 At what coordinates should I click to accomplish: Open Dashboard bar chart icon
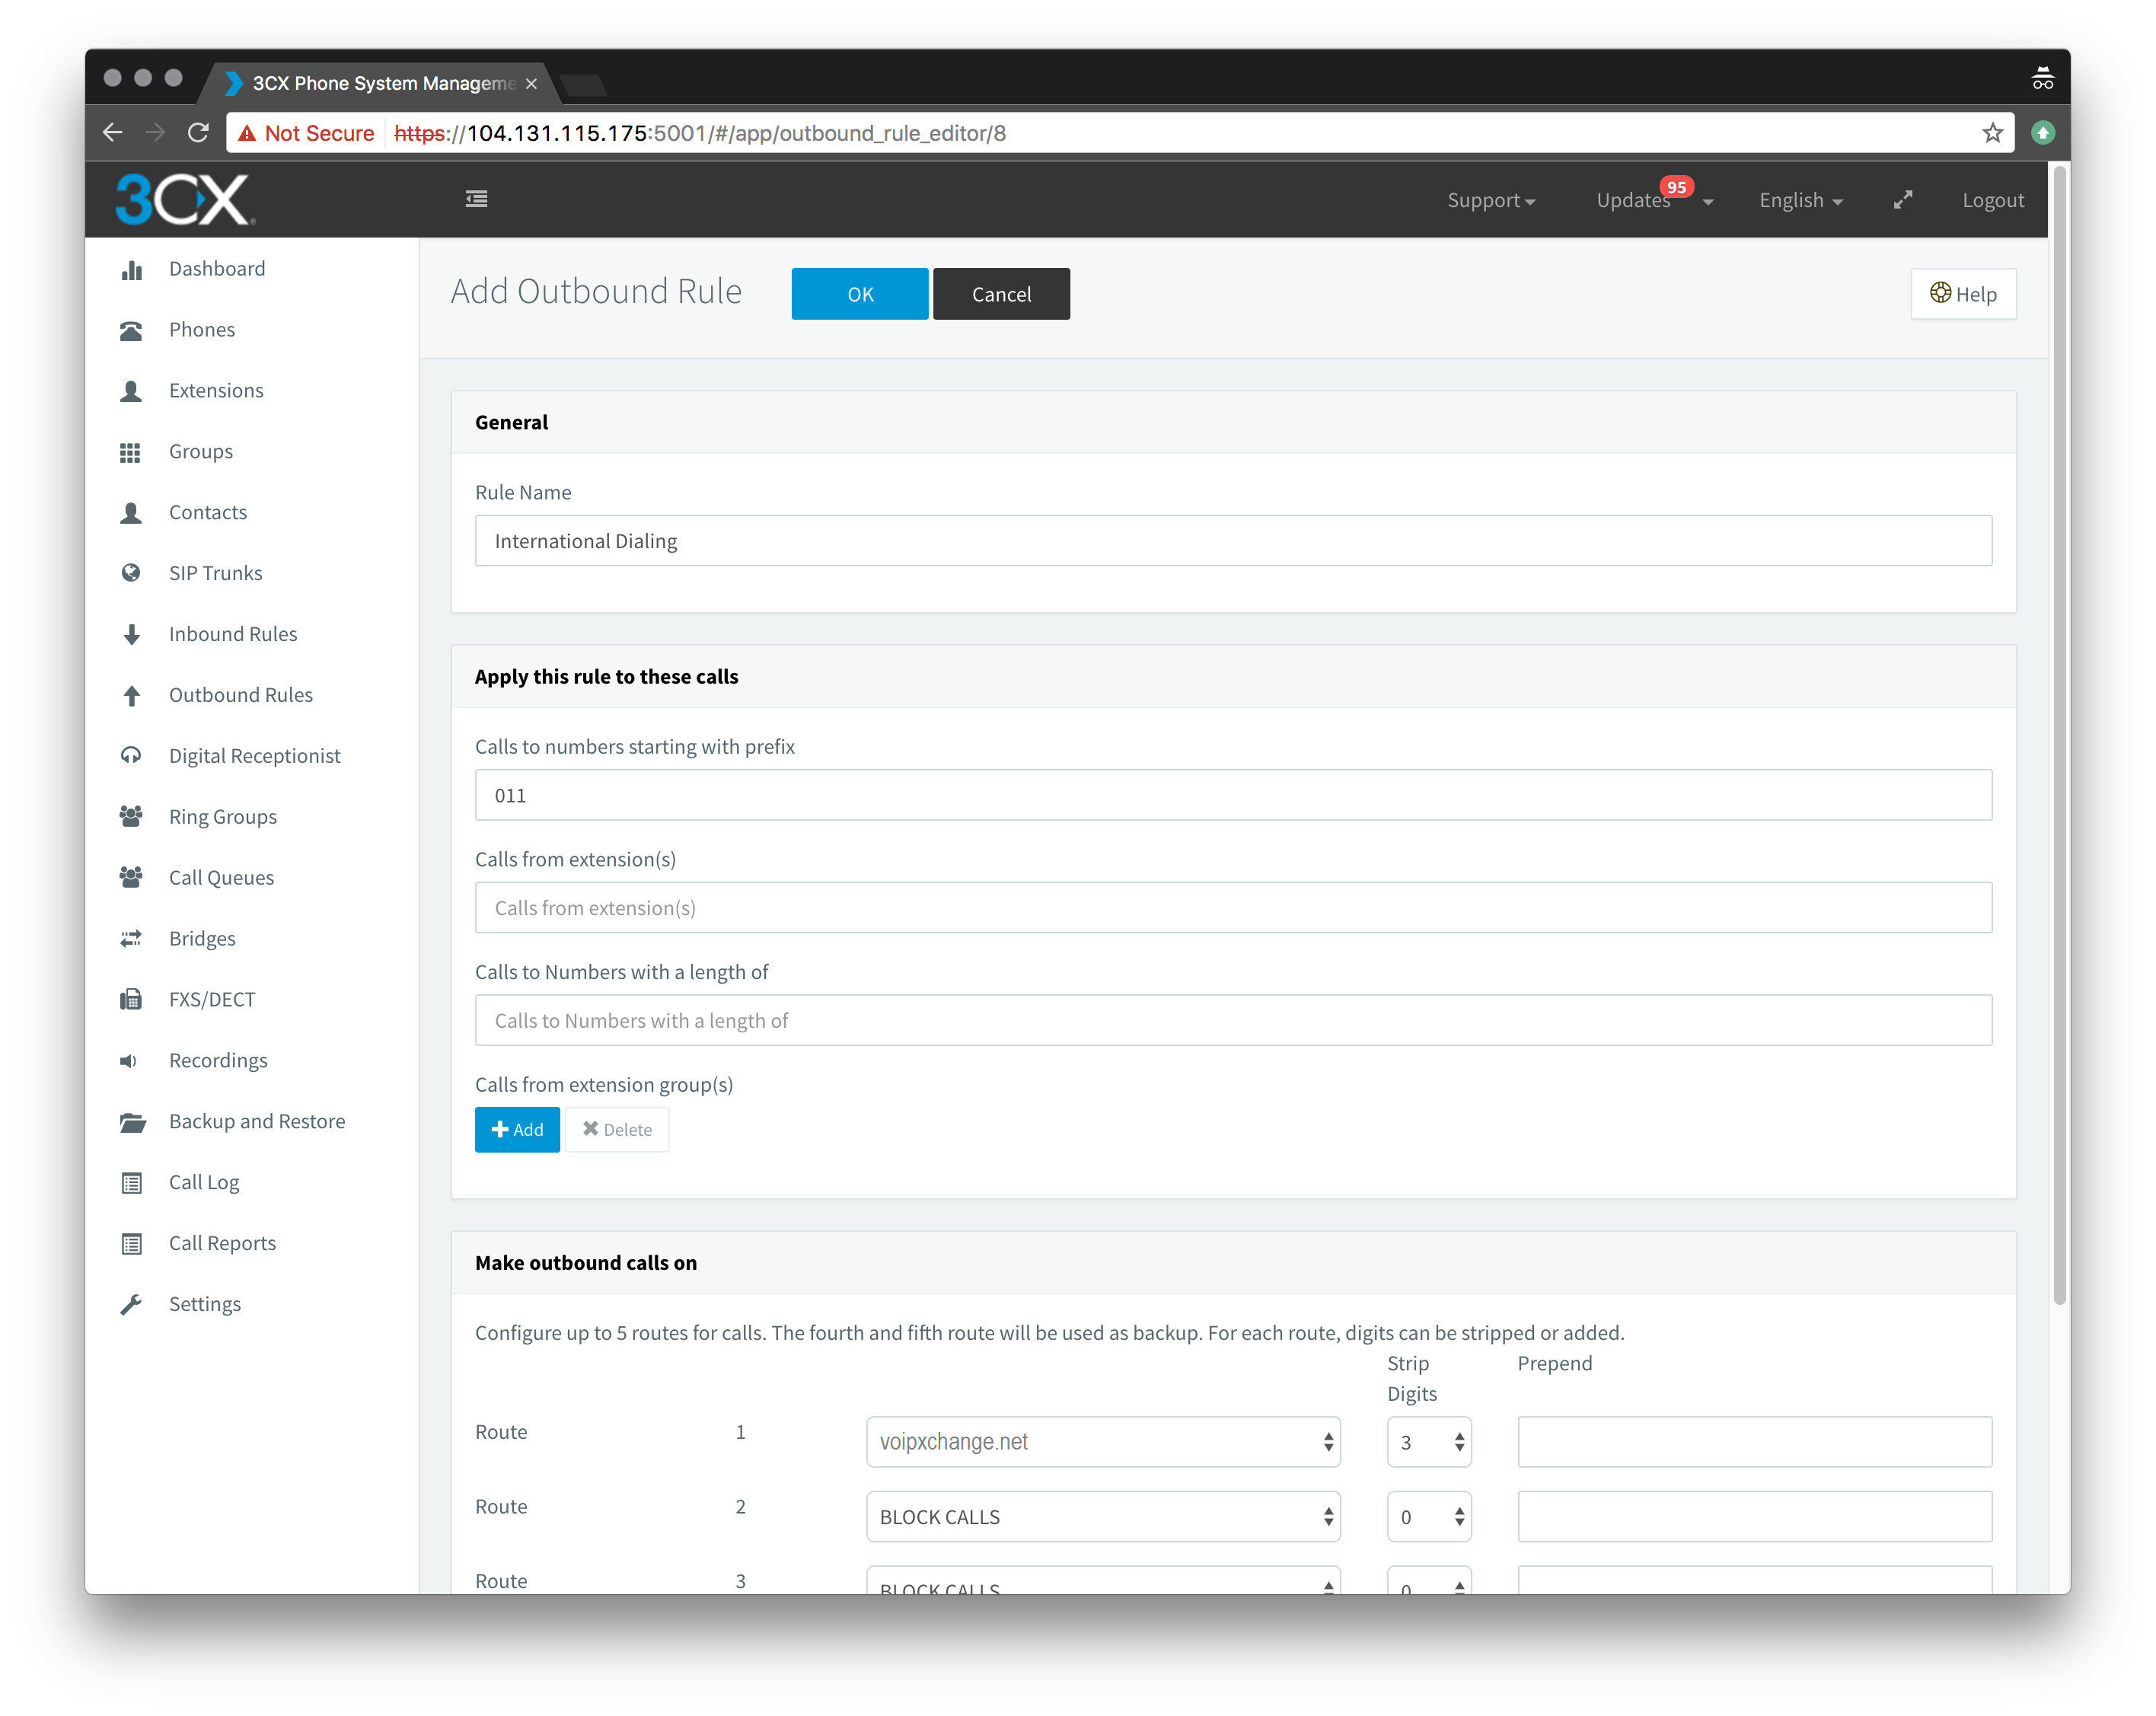pyautogui.click(x=131, y=270)
